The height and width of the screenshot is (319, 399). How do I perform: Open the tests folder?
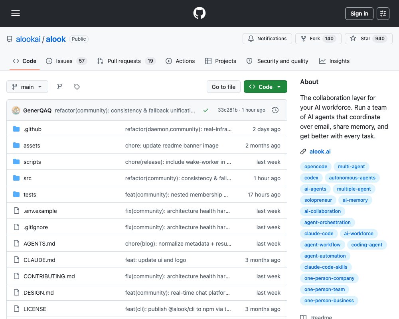30,195
